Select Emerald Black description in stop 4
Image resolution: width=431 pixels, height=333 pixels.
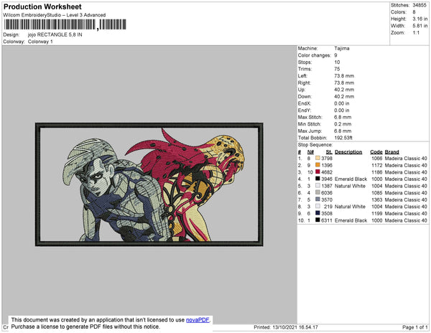point(351,179)
